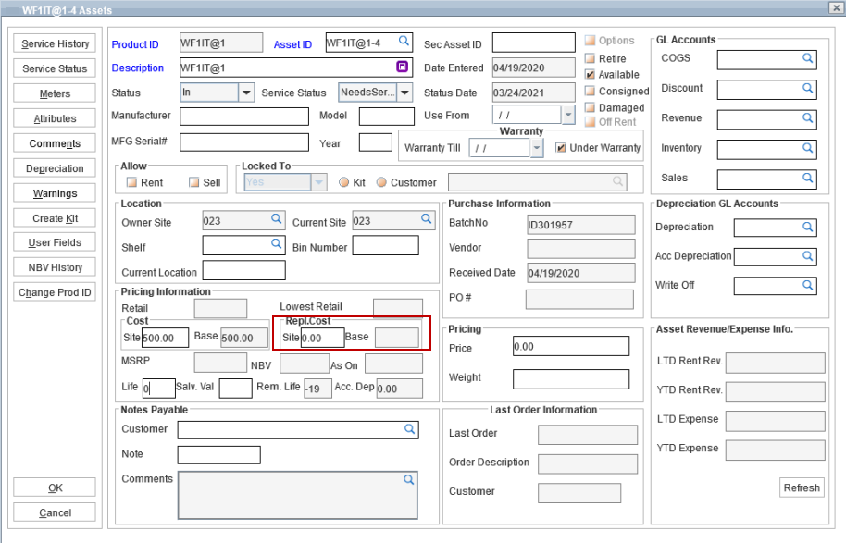
Task: Uncheck Under Warranty checkbox
Action: 560,147
